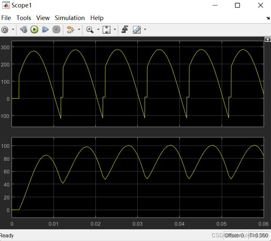Minimize the Scope1 window
271x241 pixels.
pos(215,5)
